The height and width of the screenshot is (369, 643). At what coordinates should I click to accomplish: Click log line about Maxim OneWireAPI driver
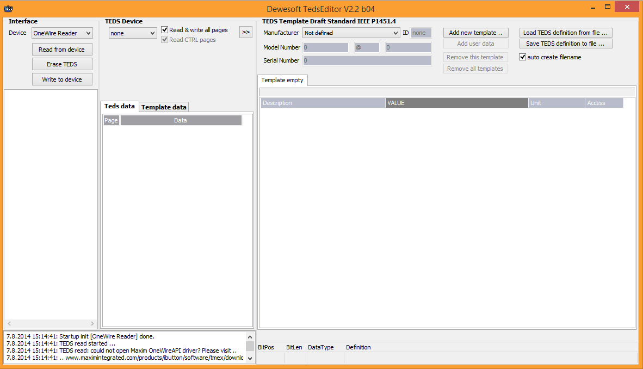[121, 350]
